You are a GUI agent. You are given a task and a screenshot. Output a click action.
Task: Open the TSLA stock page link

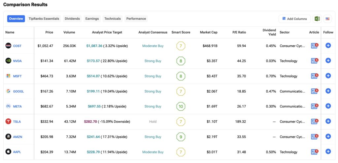17,122
